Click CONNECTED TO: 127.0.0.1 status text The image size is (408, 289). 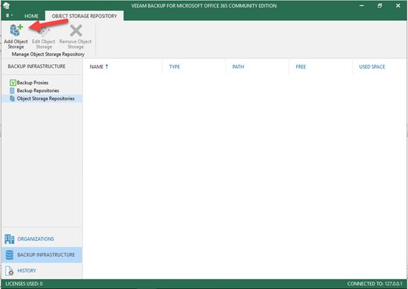[x=375, y=284]
